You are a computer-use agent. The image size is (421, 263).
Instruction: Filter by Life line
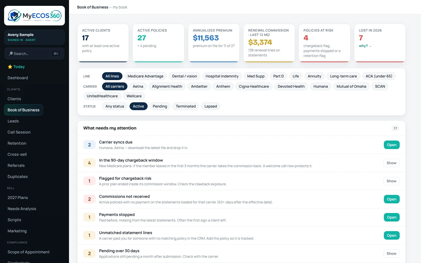point(296,76)
